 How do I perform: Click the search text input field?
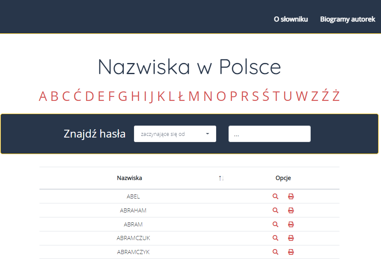coord(269,134)
